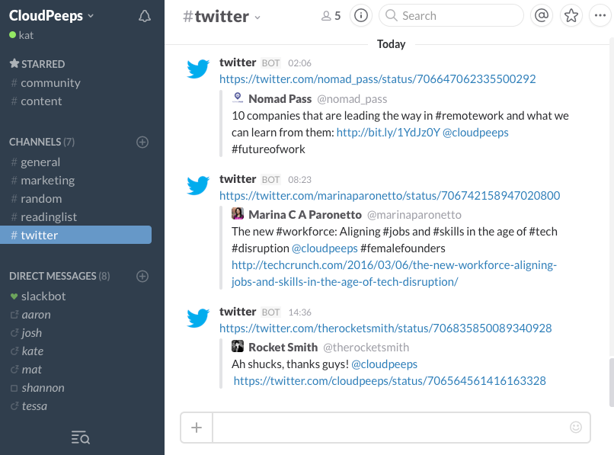
Task: Open the cloudpeeps status link
Action: pos(389,381)
